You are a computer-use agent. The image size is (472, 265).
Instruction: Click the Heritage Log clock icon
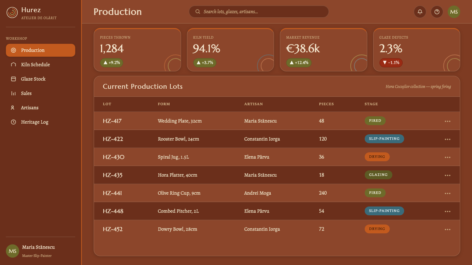click(x=14, y=122)
